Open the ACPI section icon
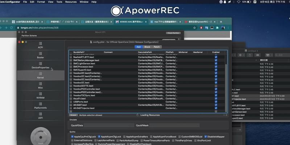 (40, 43)
